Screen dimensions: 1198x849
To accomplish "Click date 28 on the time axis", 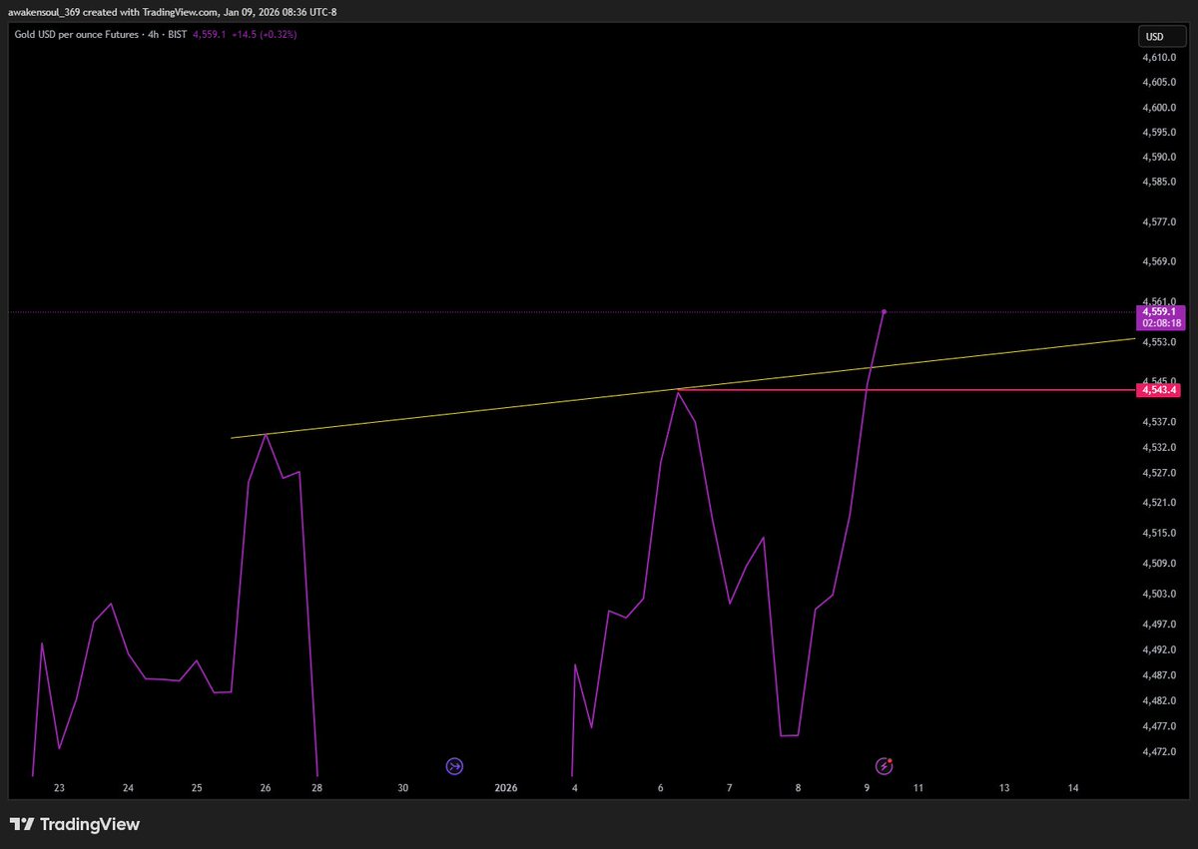I will (316, 788).
